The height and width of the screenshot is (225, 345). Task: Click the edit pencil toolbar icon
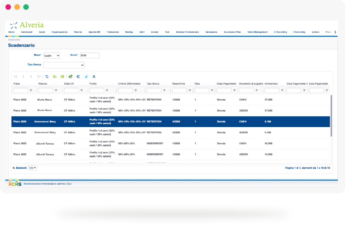click(x=86, y=76)
